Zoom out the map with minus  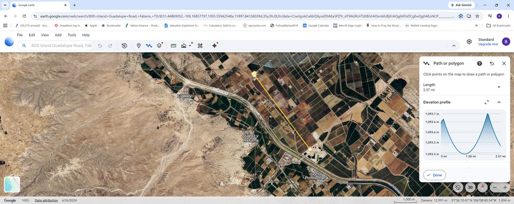tap(495, 187)
